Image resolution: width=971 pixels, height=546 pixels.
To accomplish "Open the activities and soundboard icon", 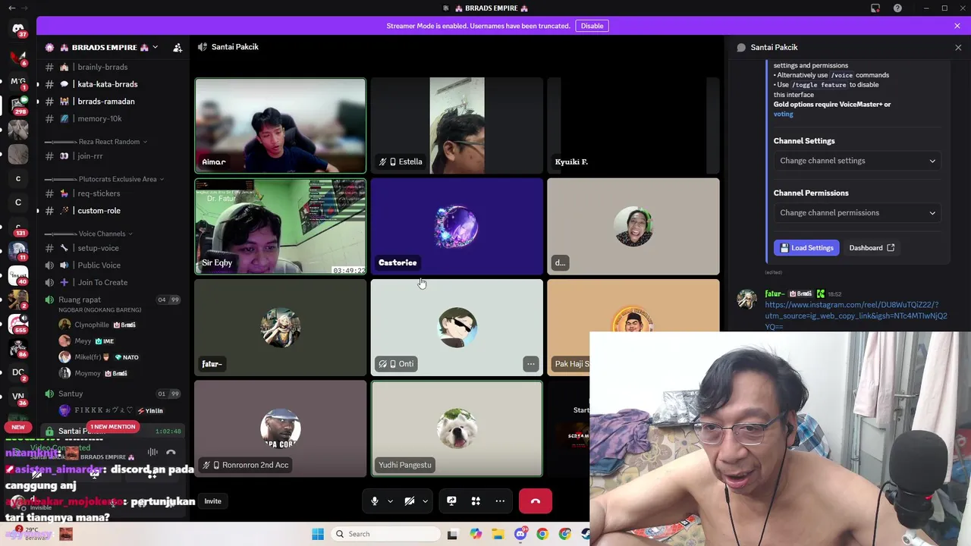I will click(476, 501).
